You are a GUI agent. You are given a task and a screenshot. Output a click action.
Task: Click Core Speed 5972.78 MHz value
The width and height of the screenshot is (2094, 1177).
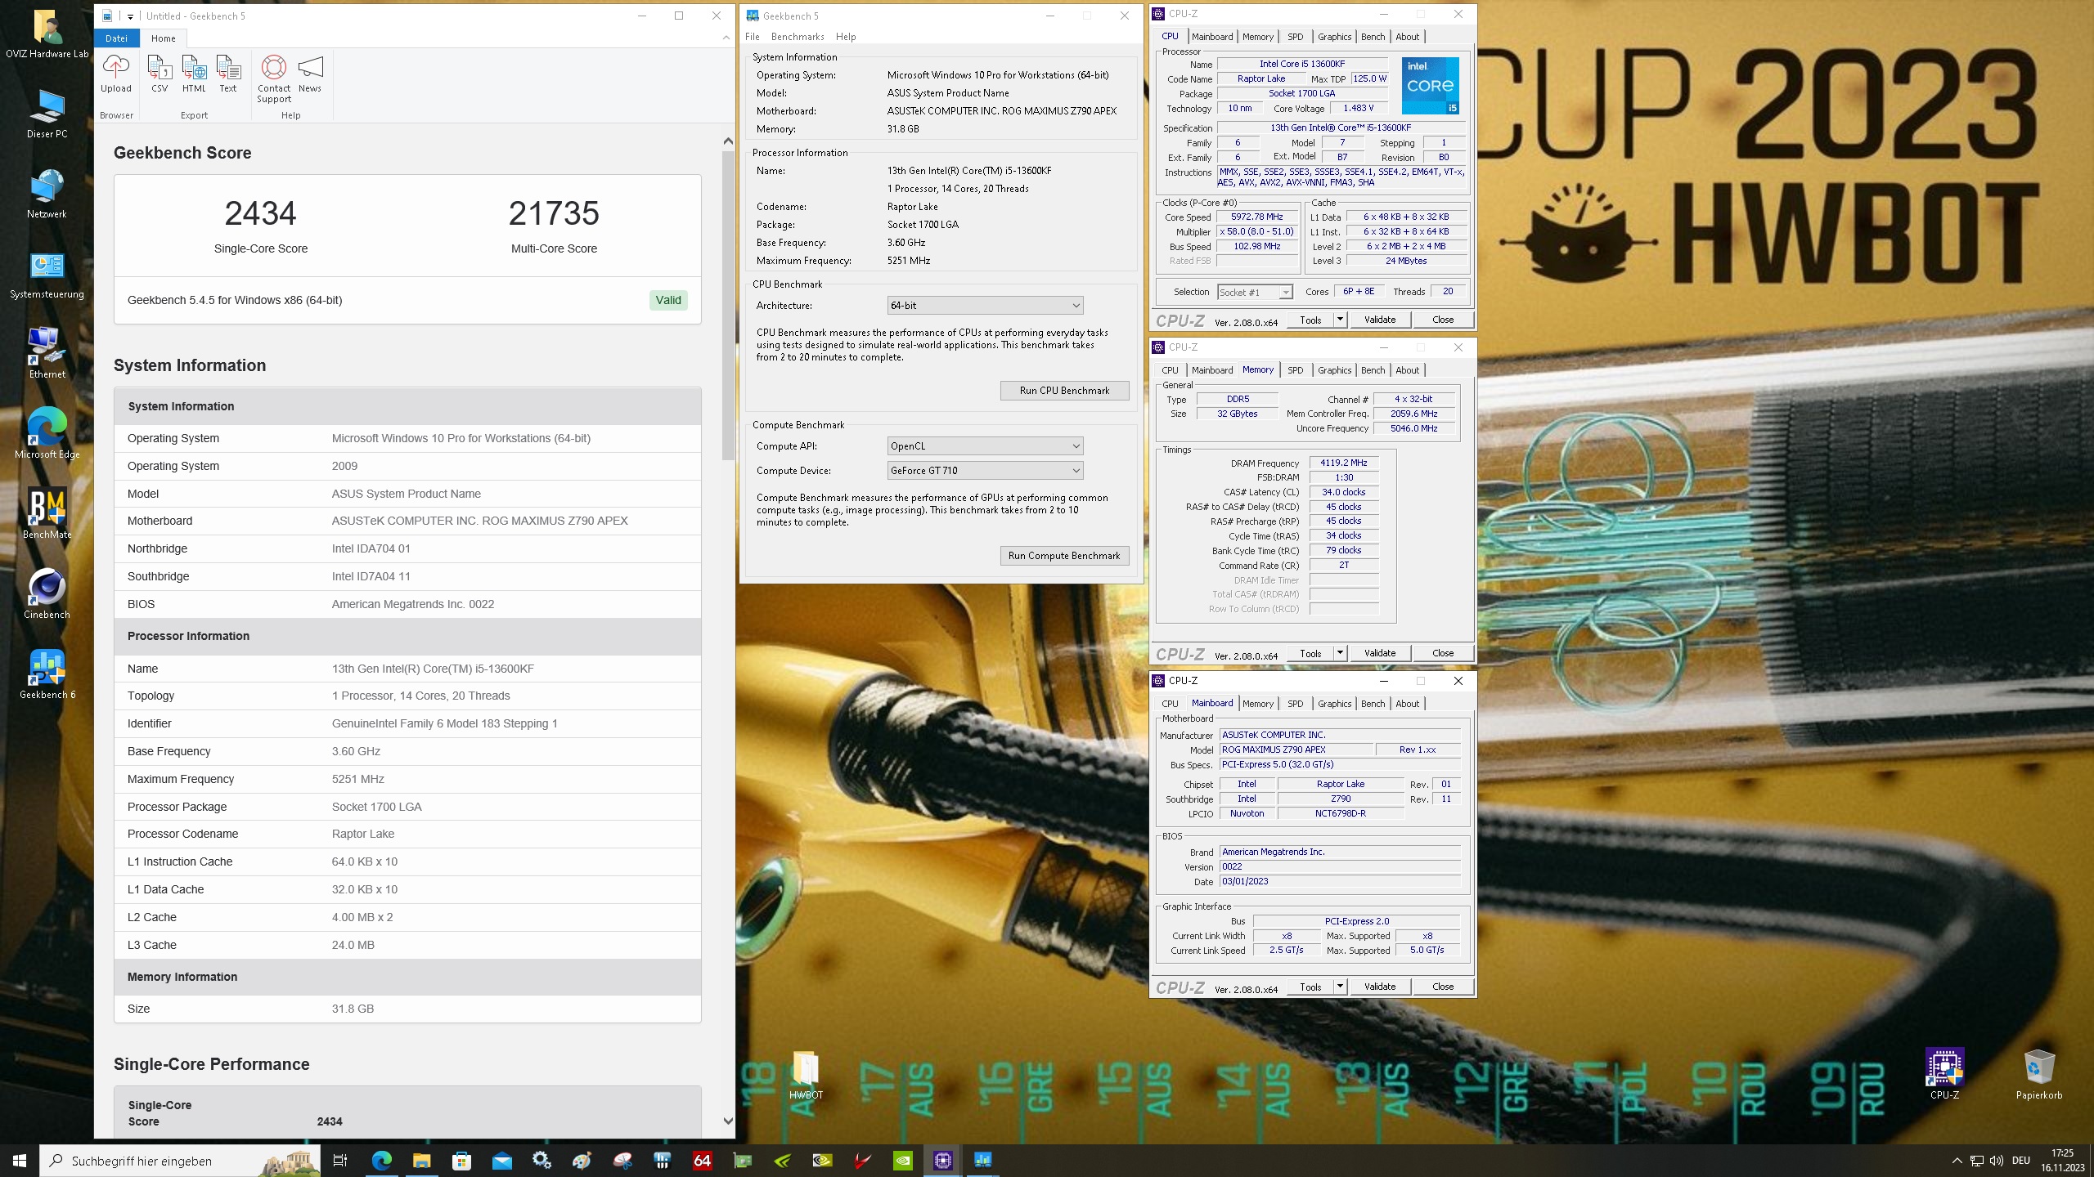point(1256,217)
